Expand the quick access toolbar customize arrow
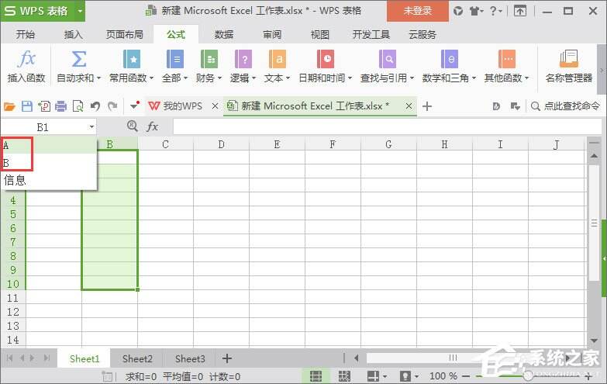607x384 pixels. [134, 106]
